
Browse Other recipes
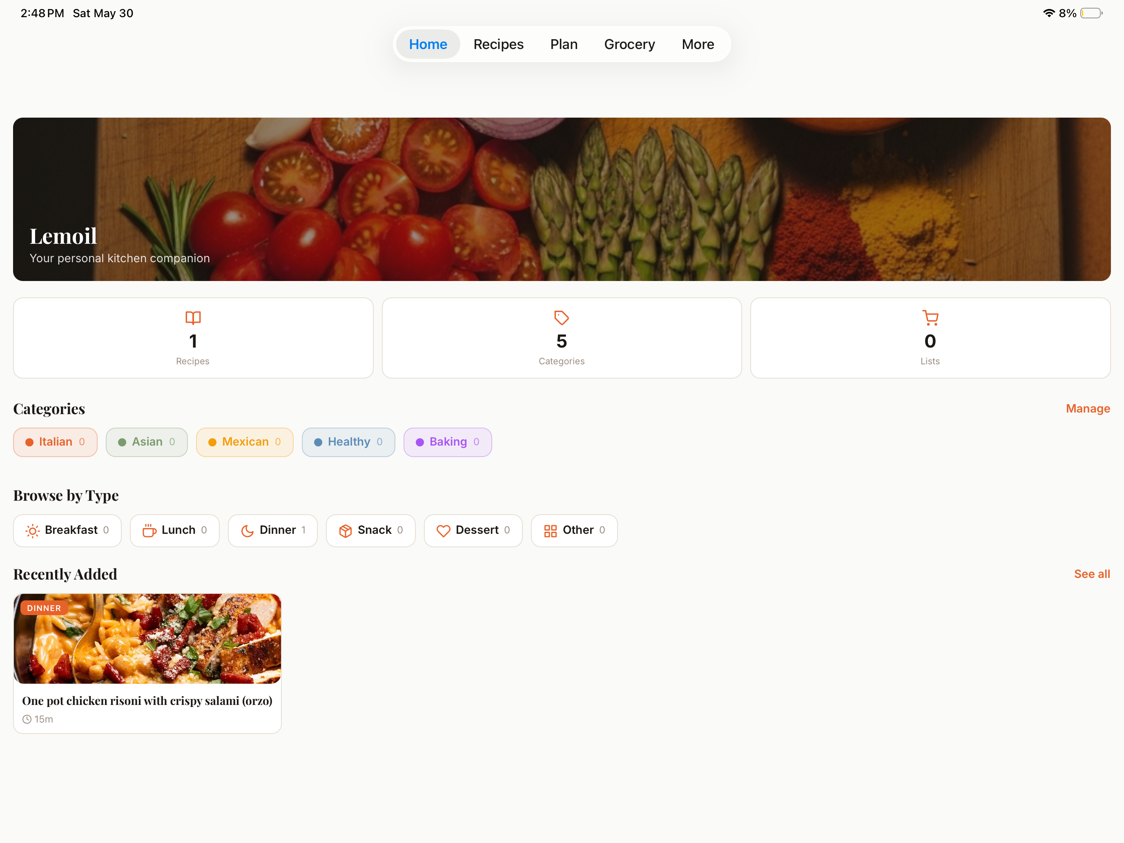(x=574, y=531)
